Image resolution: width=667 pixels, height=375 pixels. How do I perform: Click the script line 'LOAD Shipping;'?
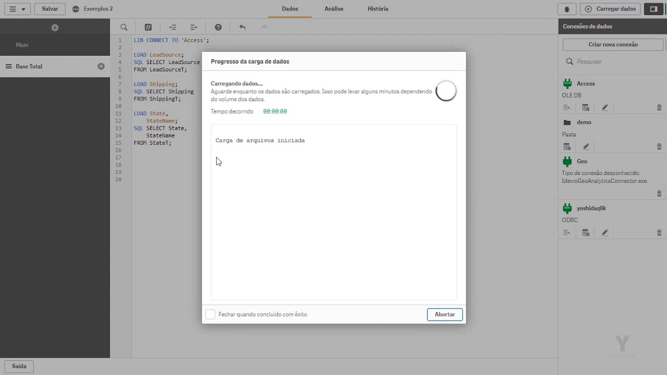pos(156,84)
